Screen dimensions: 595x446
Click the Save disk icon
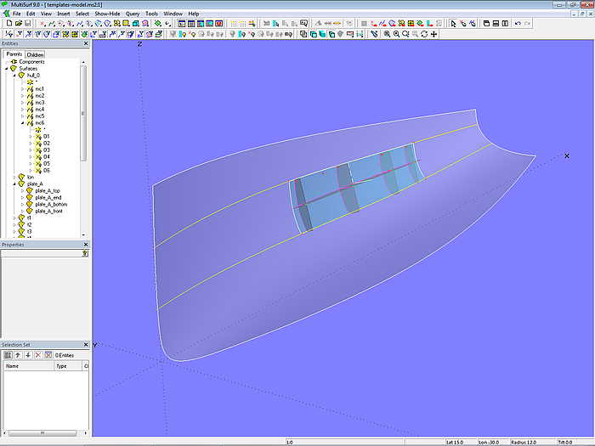[x=27, y=24]
